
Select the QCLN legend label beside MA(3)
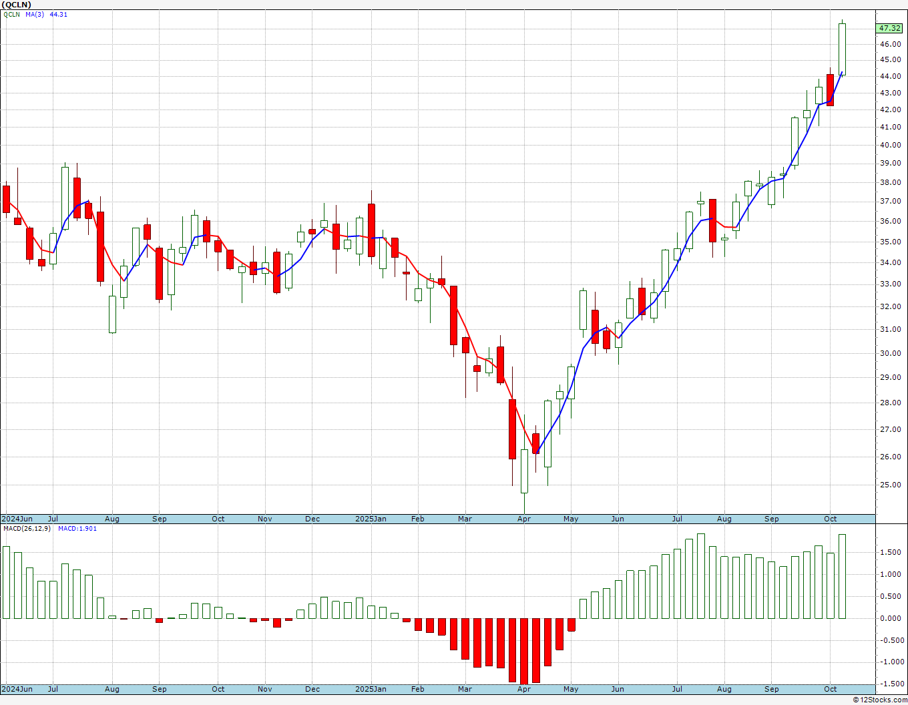[x=11, y=15]
